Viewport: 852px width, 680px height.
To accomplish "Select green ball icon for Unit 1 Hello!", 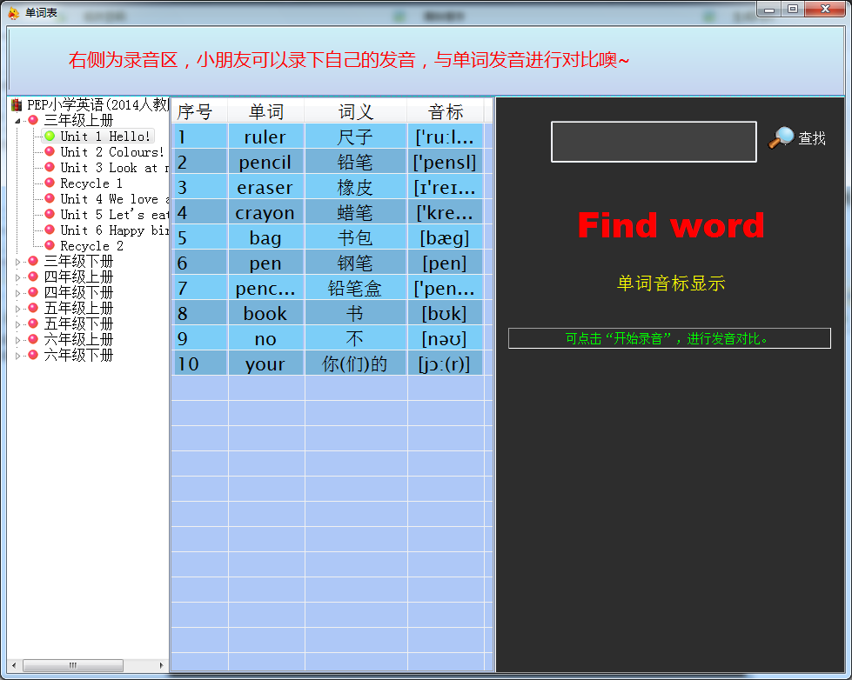I will (50, 137).
